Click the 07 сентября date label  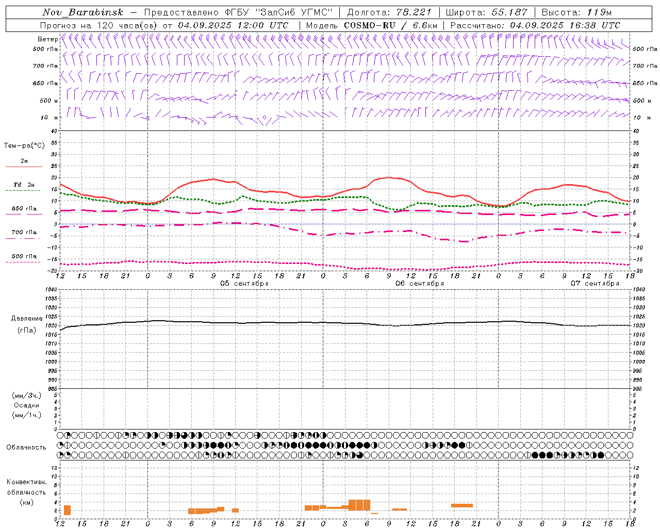tap(595, 284)
